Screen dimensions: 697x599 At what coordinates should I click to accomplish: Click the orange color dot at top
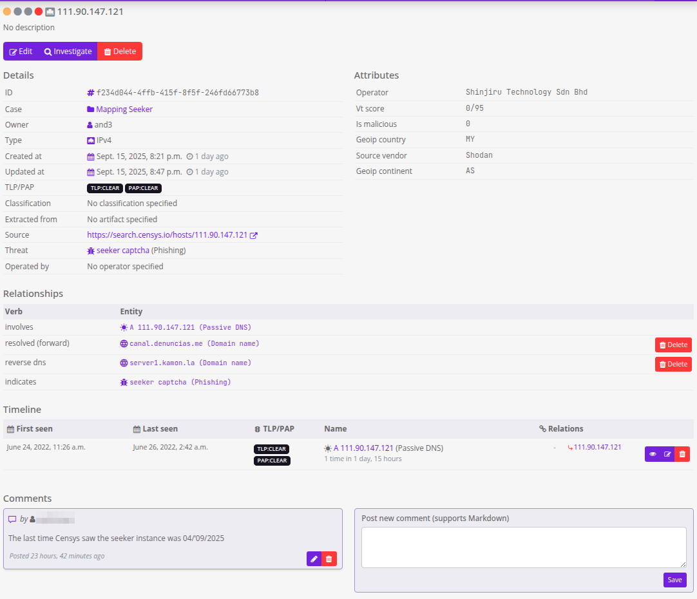click(7, 12)
